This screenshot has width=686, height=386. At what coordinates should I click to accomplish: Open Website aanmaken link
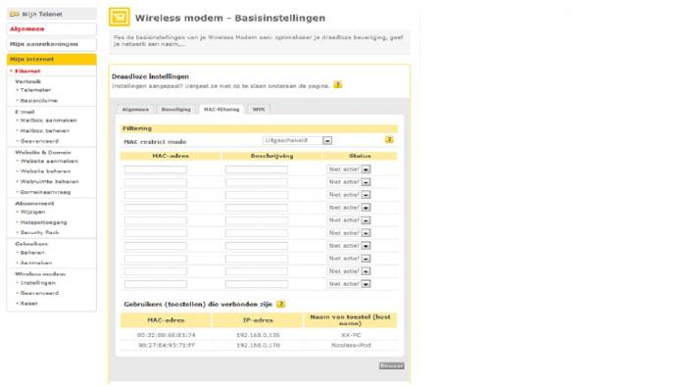pyautogui.click(x=49, y=161)
